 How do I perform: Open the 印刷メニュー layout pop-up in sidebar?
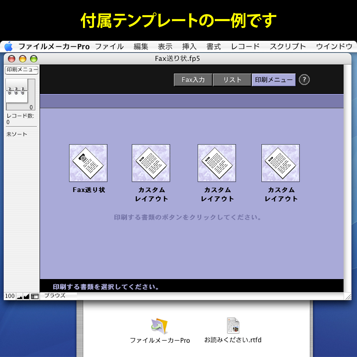(x=22, y=70)
